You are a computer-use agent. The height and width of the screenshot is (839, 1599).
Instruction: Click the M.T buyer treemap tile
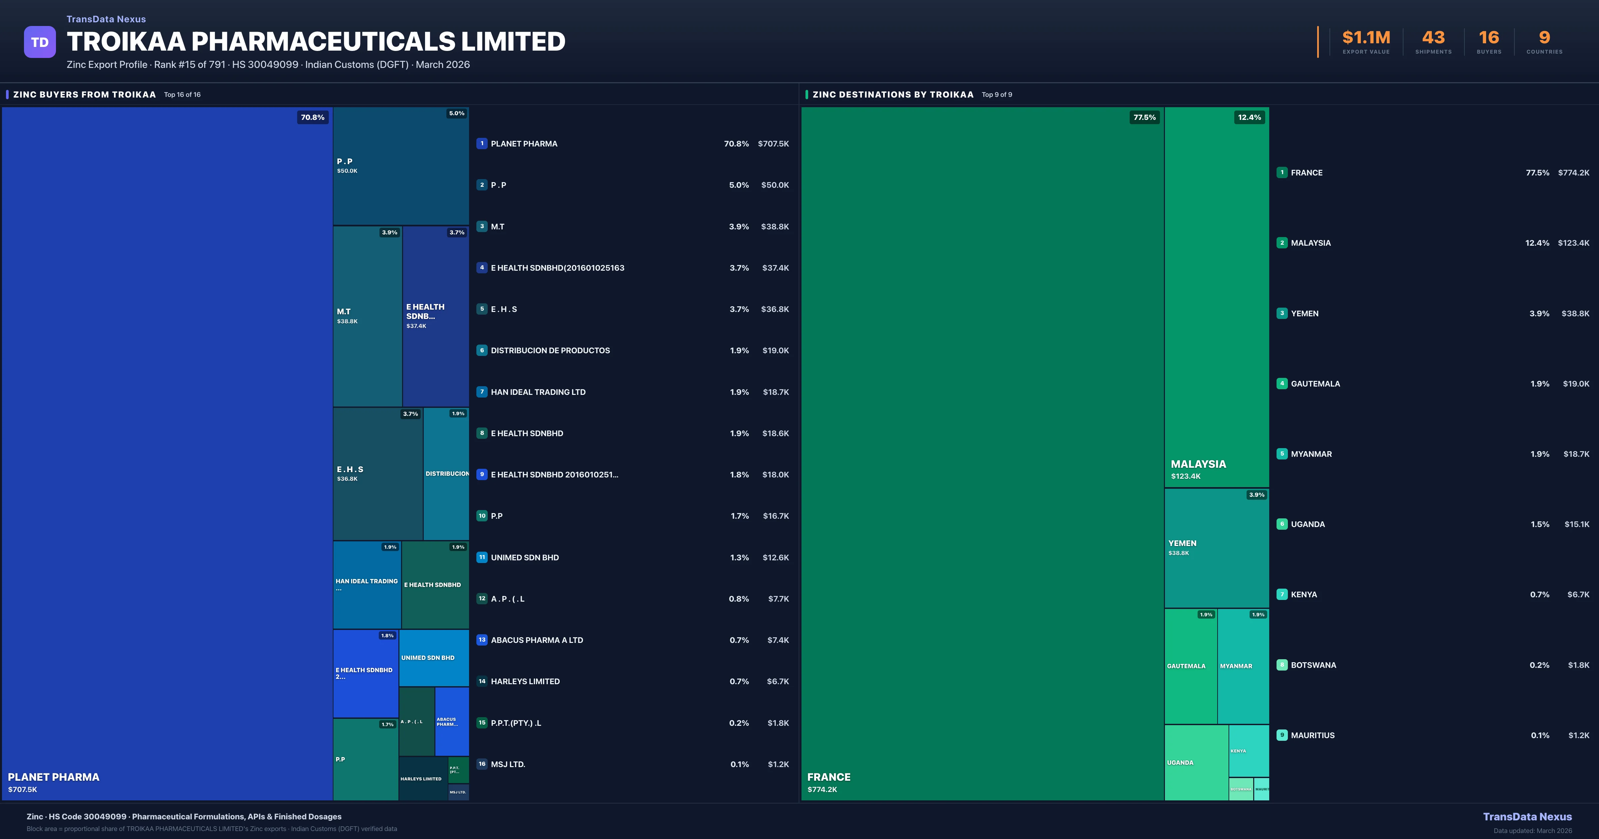[367, 316]
